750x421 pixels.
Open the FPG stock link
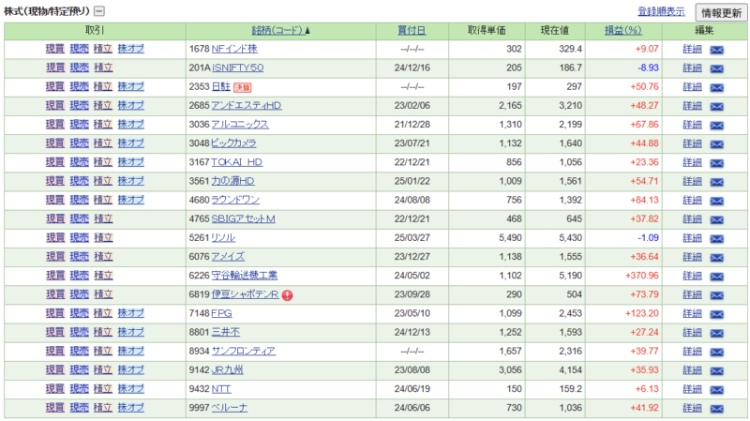[221, 313]
